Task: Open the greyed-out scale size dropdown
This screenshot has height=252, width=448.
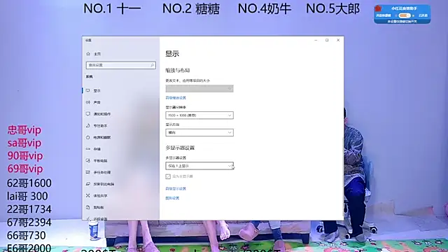Action: tap(199, 89)
